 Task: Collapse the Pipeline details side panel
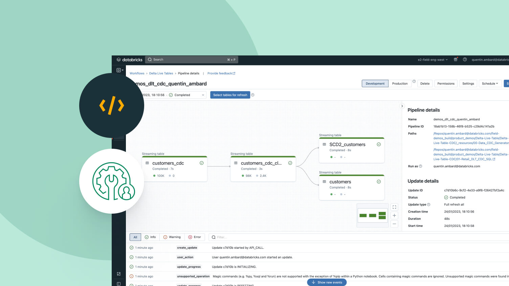point(402,106)
